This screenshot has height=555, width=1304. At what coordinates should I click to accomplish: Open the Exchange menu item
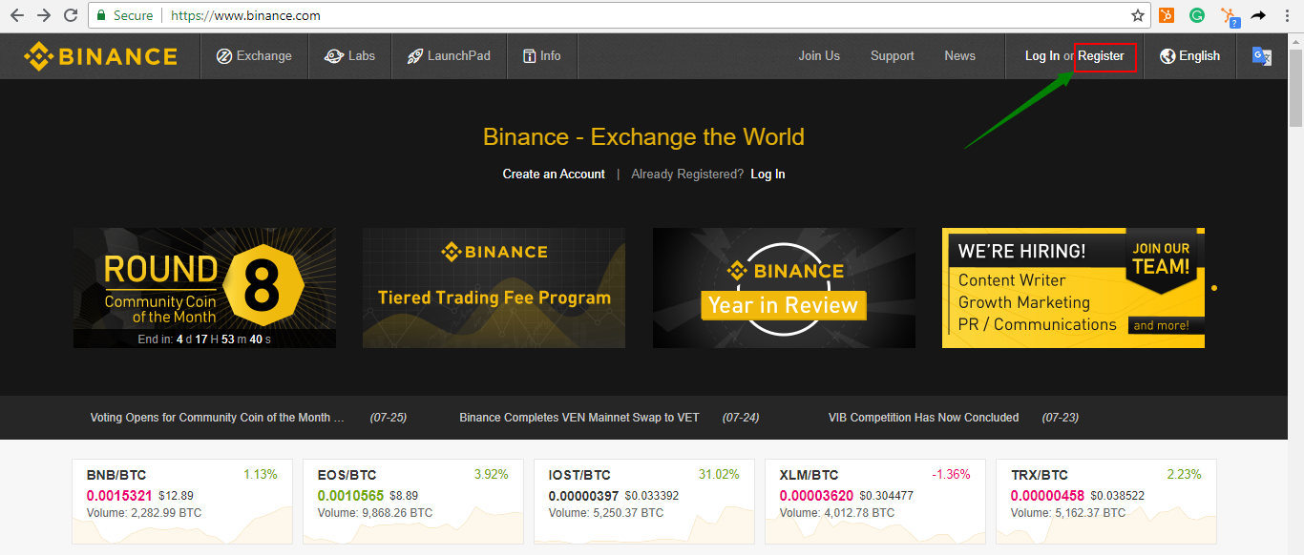(x=254, y=56)
